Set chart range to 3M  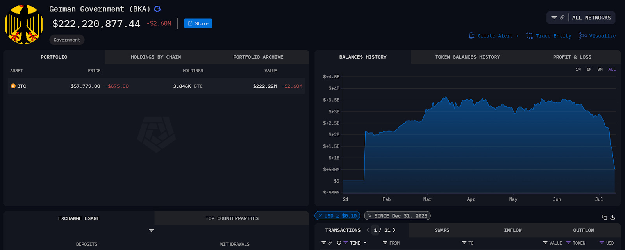click(600, 69)
